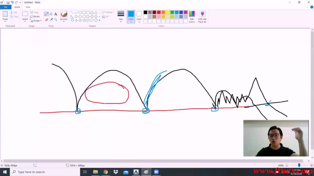This screenshot has height=176, width=314.
Task: Activate the Color 2 selector
Action: 139,17
